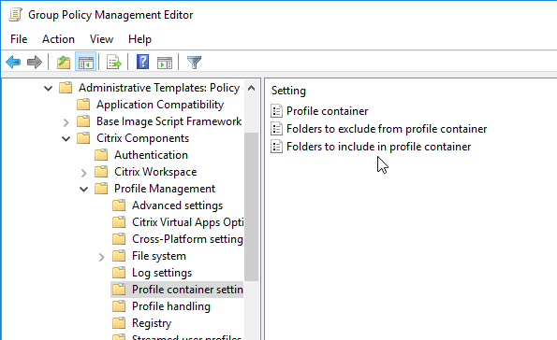
Task: Click the Export List toolbar icon
Action: pyautogui.click(x=114, y=63)
